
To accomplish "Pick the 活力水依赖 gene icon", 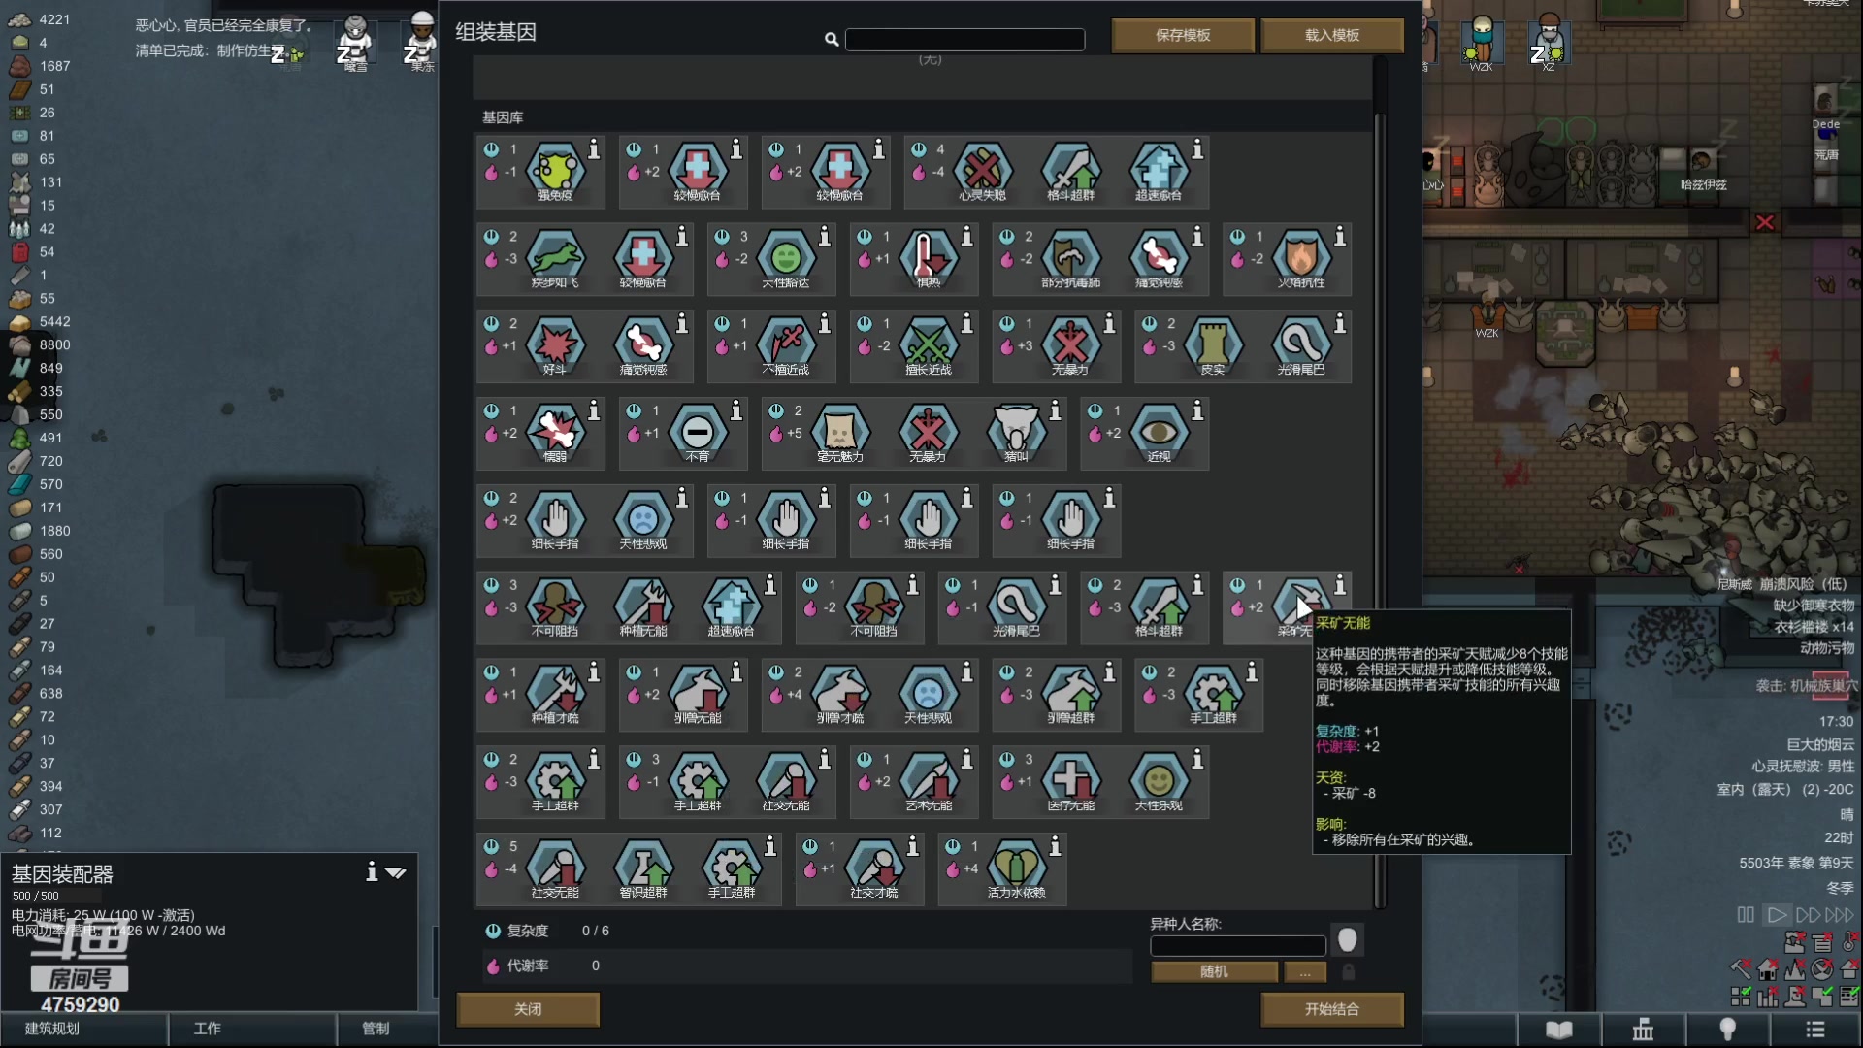I will [1016, 868].
